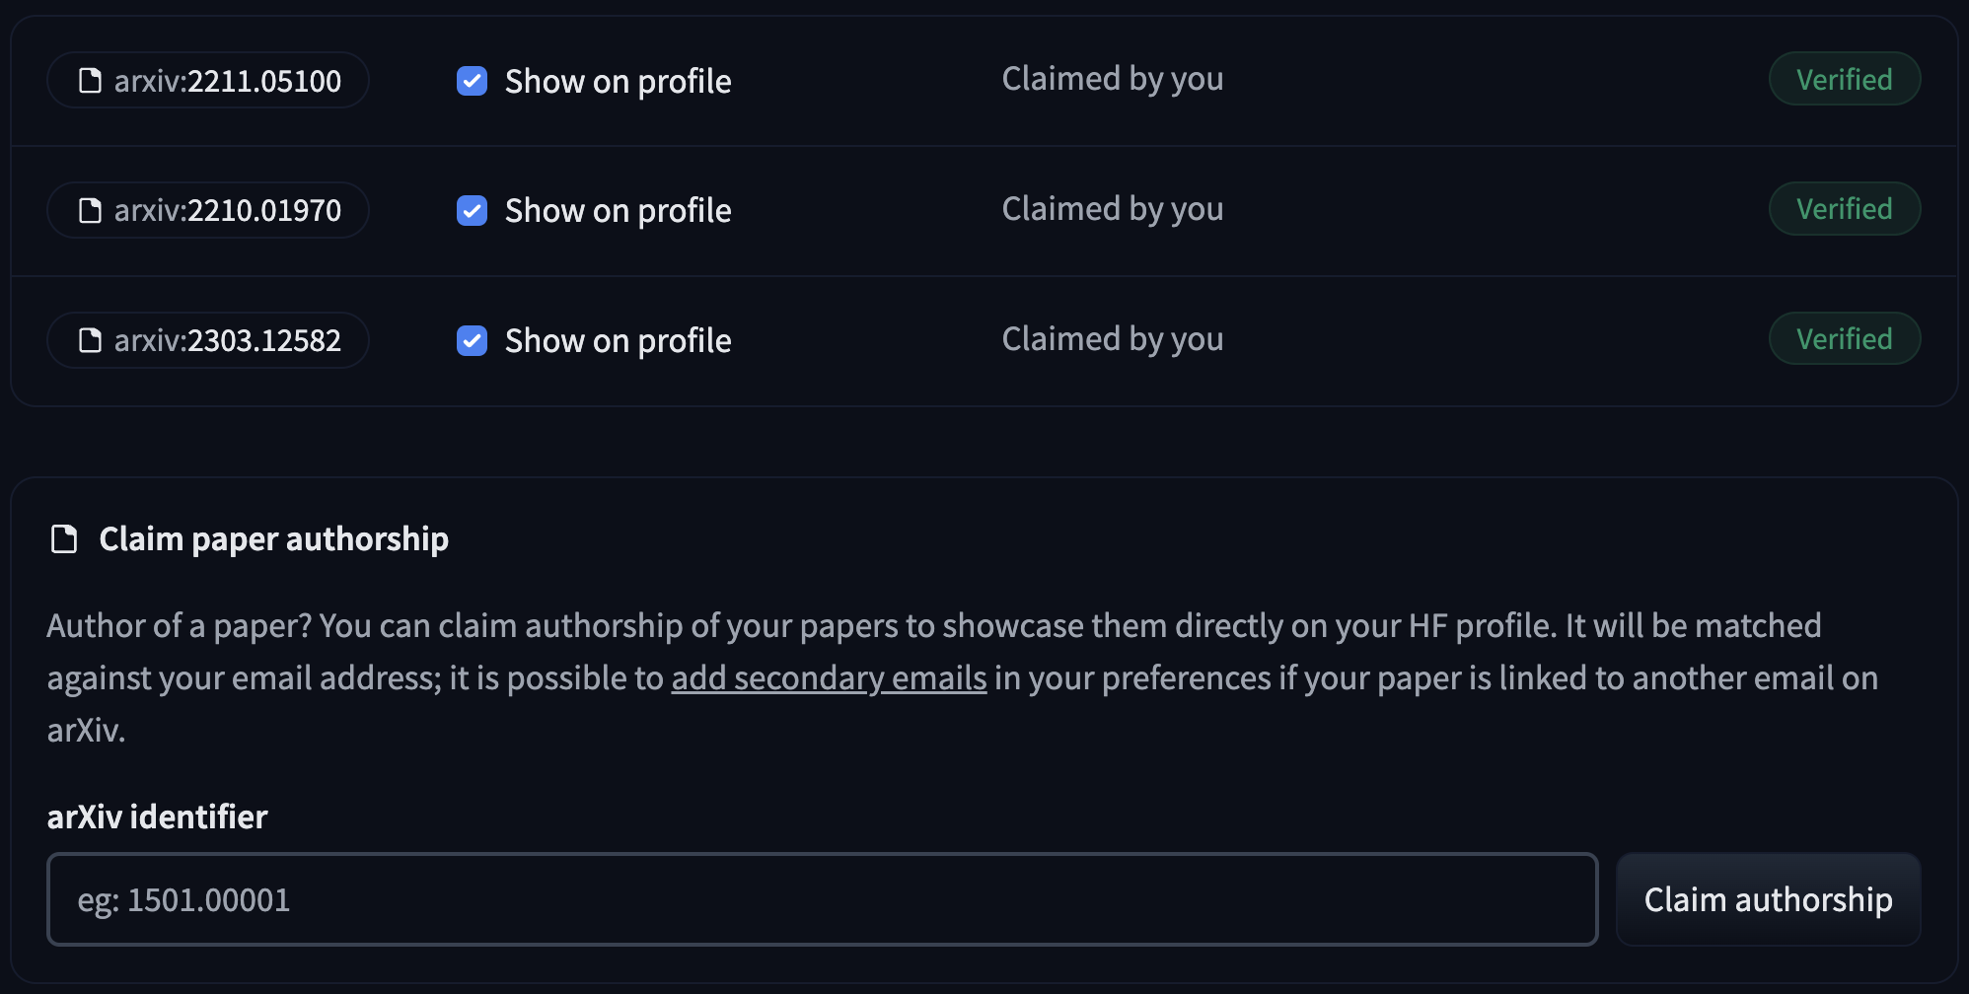Click the Verified badge for arxiv:2210.01970
Screen dimensions: 1969x994
click(1844, 209)
